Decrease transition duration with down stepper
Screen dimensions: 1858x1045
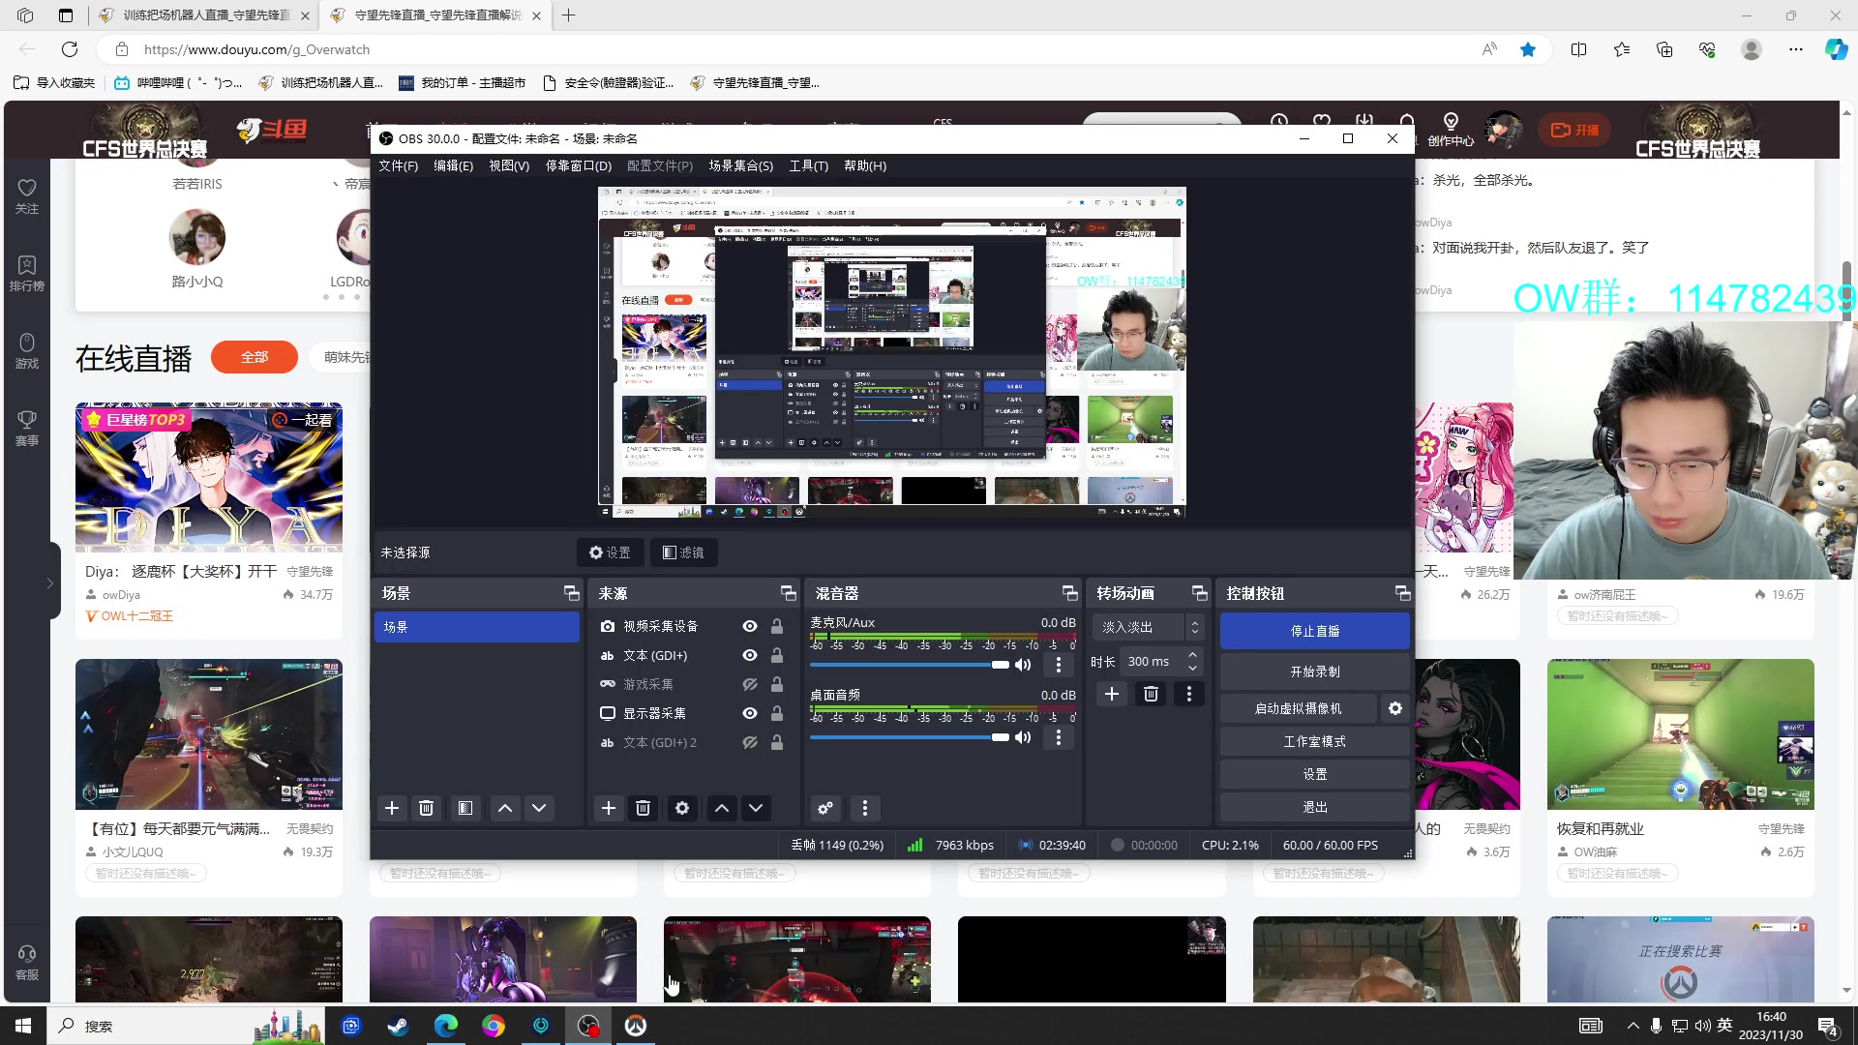click(x=1193, y=668)
